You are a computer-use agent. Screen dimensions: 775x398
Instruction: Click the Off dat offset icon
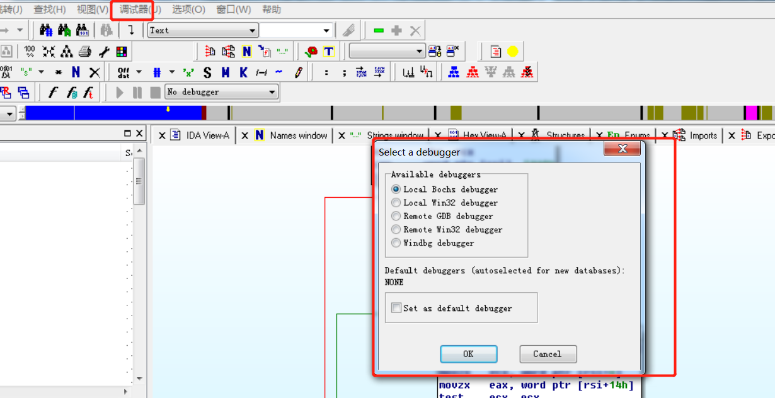tap(123, 72)
